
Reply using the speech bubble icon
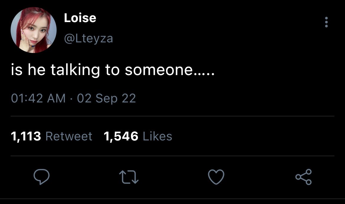42,177
